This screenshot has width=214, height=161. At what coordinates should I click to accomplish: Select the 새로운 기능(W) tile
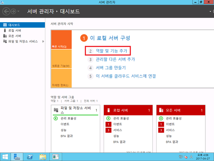coord(61,59)
